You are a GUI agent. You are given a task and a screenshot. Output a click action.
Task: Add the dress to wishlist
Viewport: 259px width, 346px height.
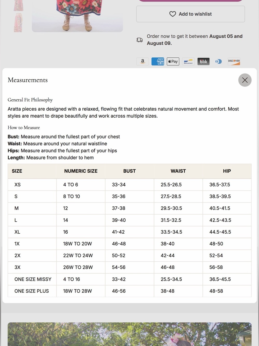(190, 14)
